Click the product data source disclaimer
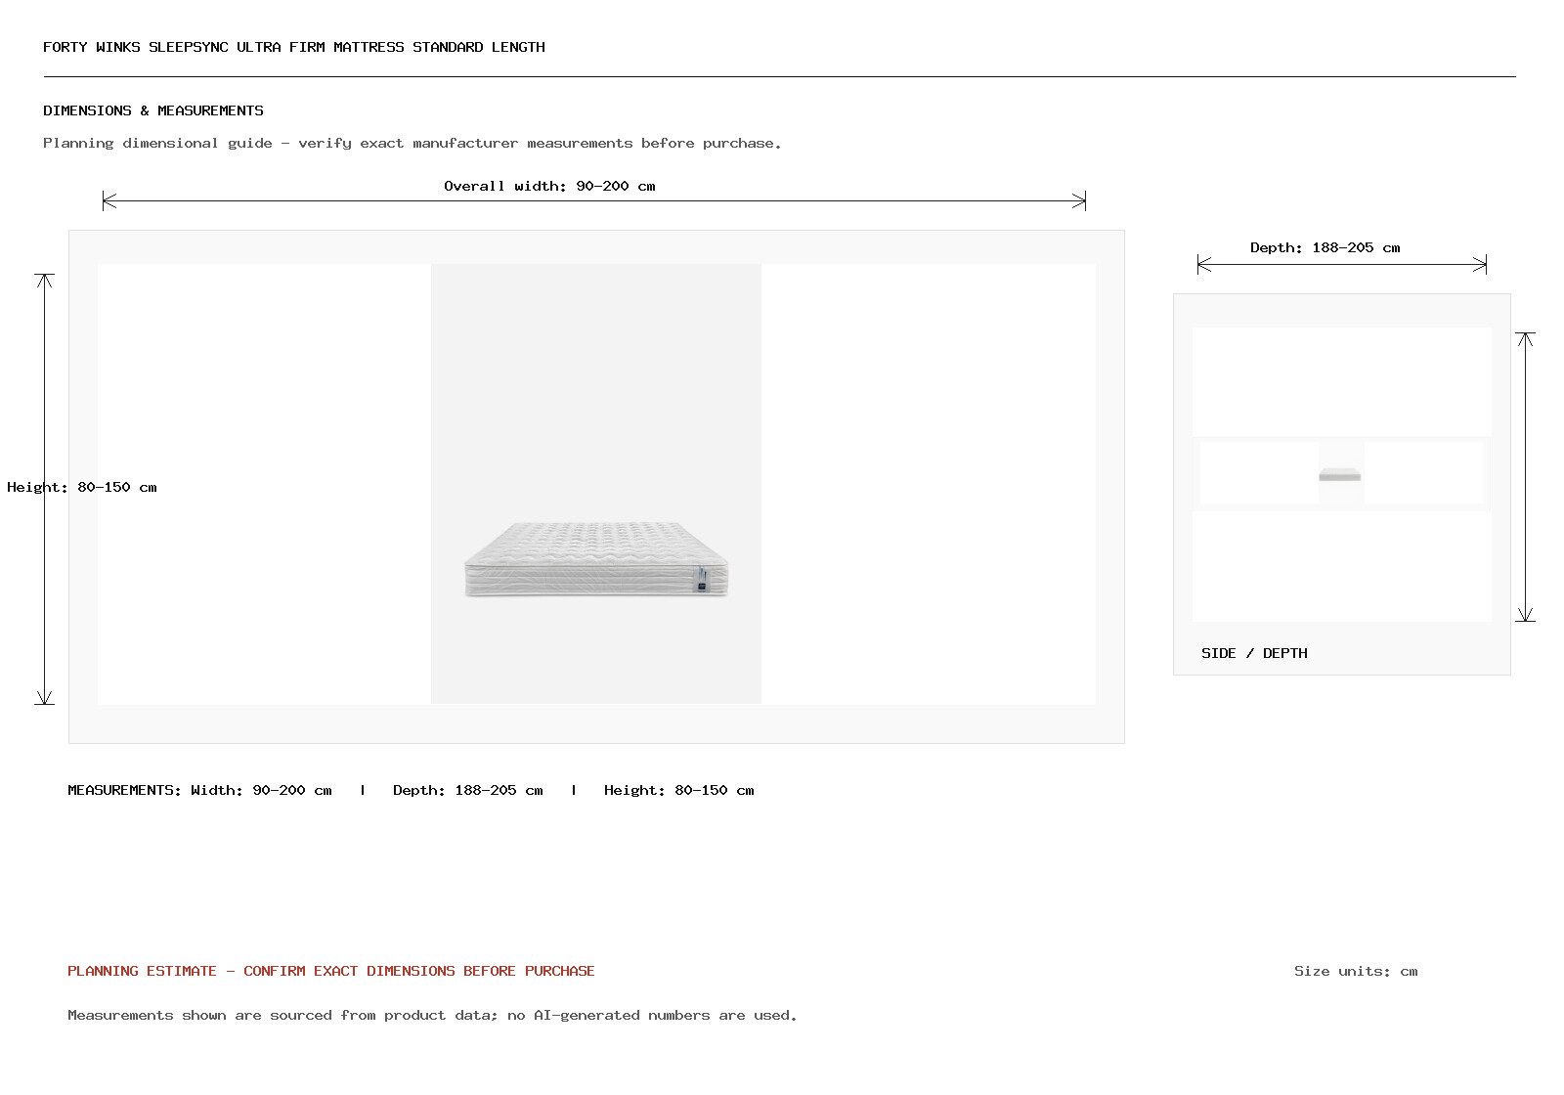 tap(432, 1015)
